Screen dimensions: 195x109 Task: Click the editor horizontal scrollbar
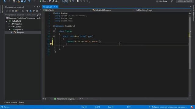coord(137,99)
